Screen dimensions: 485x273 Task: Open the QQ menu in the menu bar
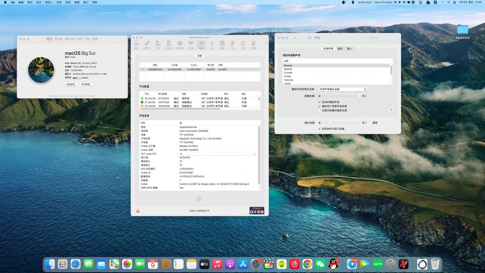13,2
